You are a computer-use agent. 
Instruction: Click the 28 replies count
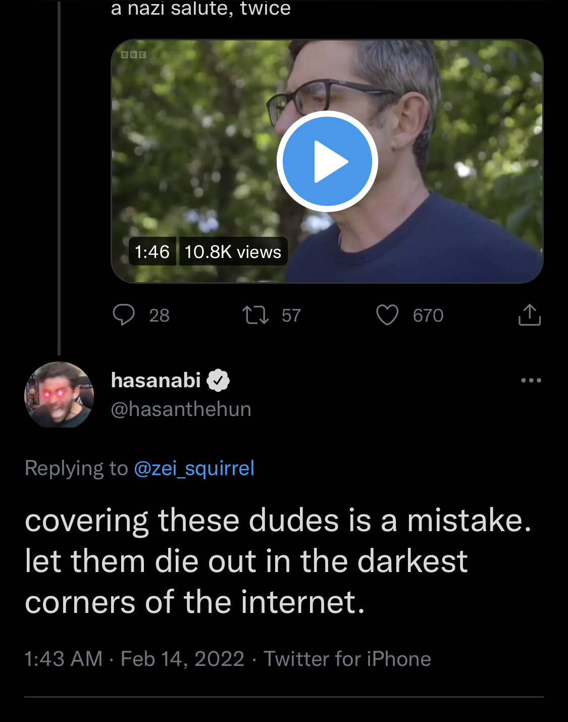pyautogui.click(x=159, y=316)
